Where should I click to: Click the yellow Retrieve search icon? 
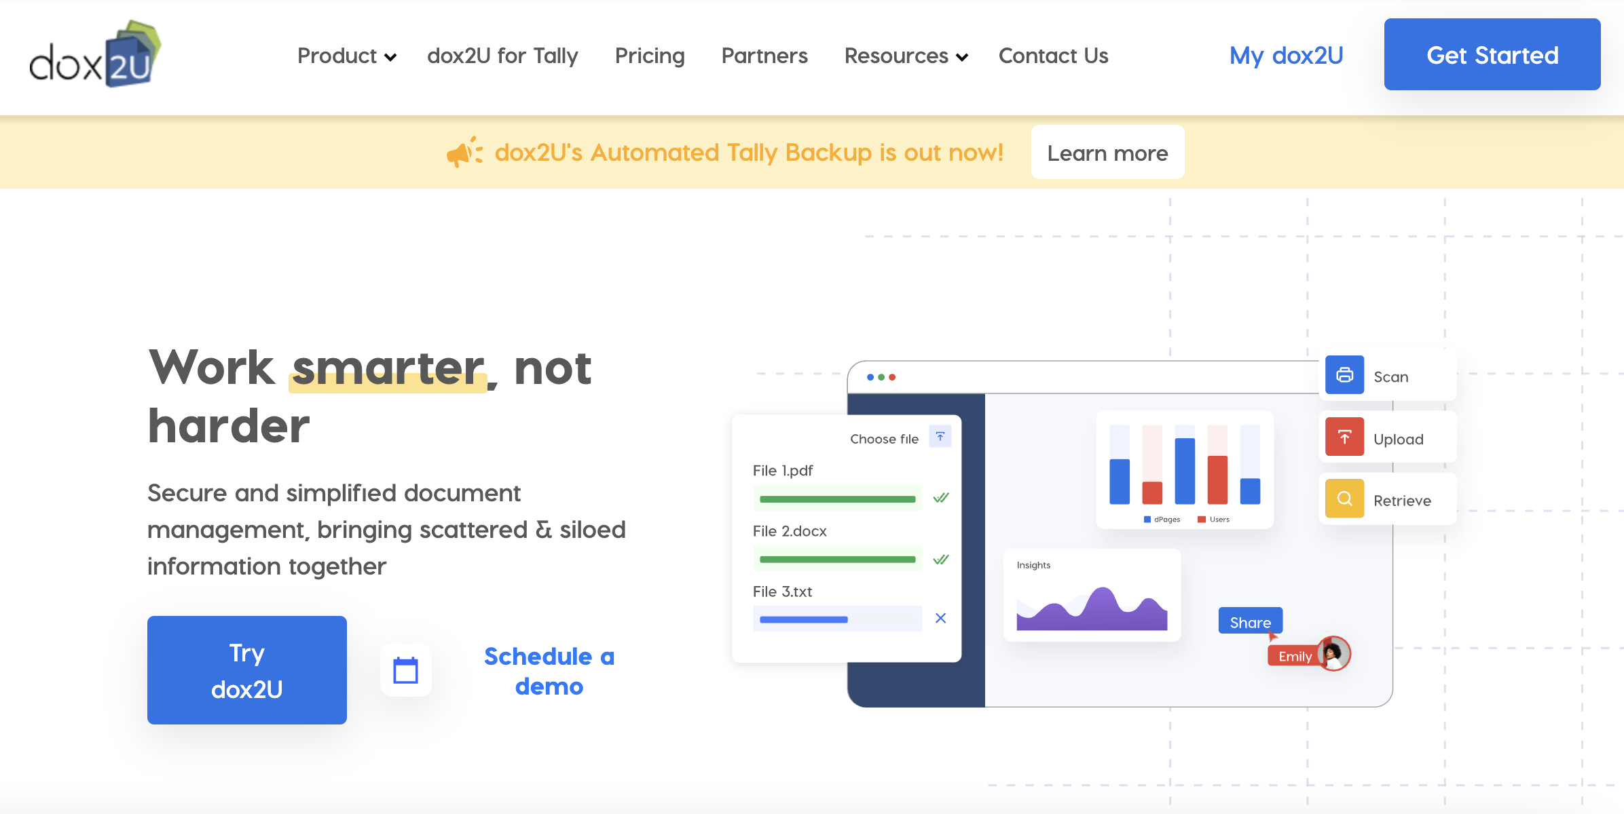[x=1344, y=499]
